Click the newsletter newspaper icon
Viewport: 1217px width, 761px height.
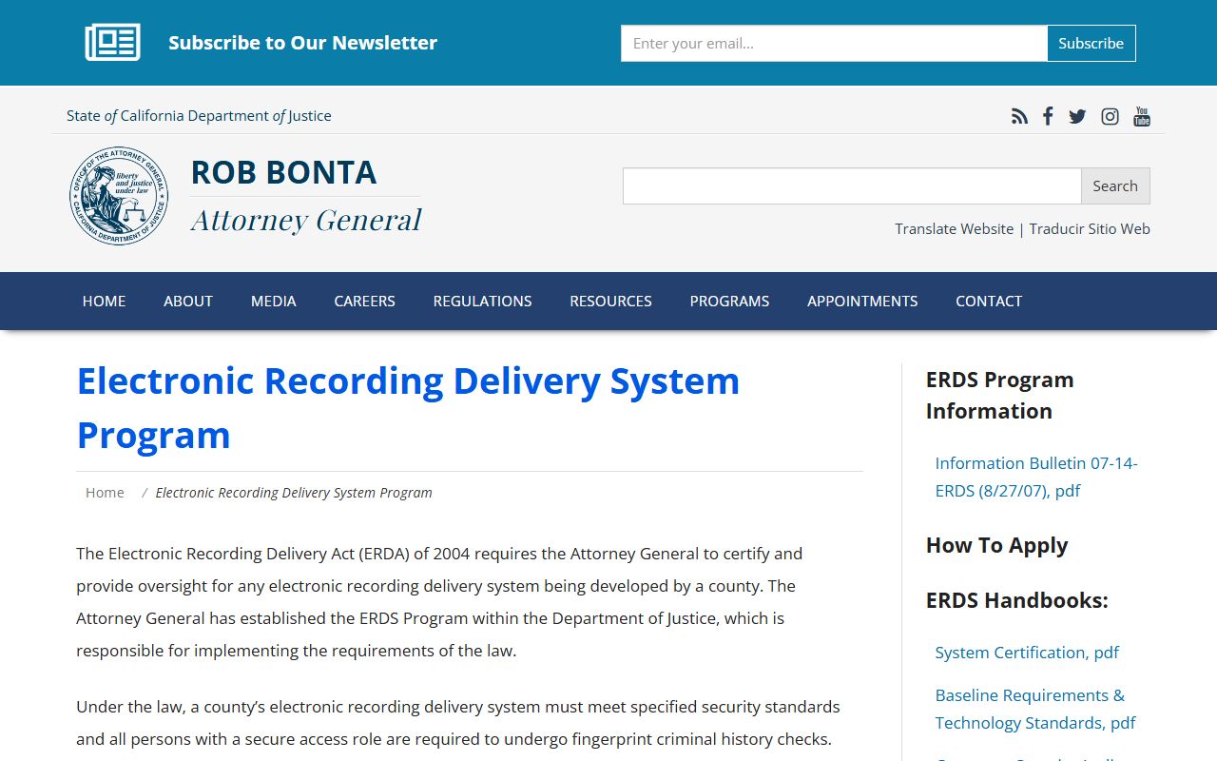click(113, 43)
